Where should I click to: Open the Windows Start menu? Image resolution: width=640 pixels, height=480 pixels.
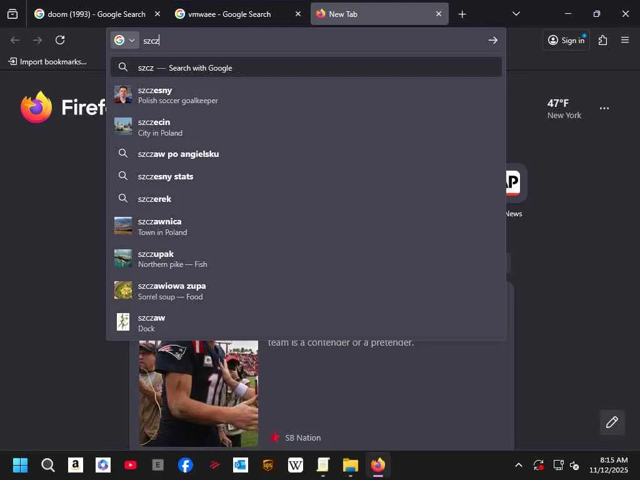click(20, 465)
